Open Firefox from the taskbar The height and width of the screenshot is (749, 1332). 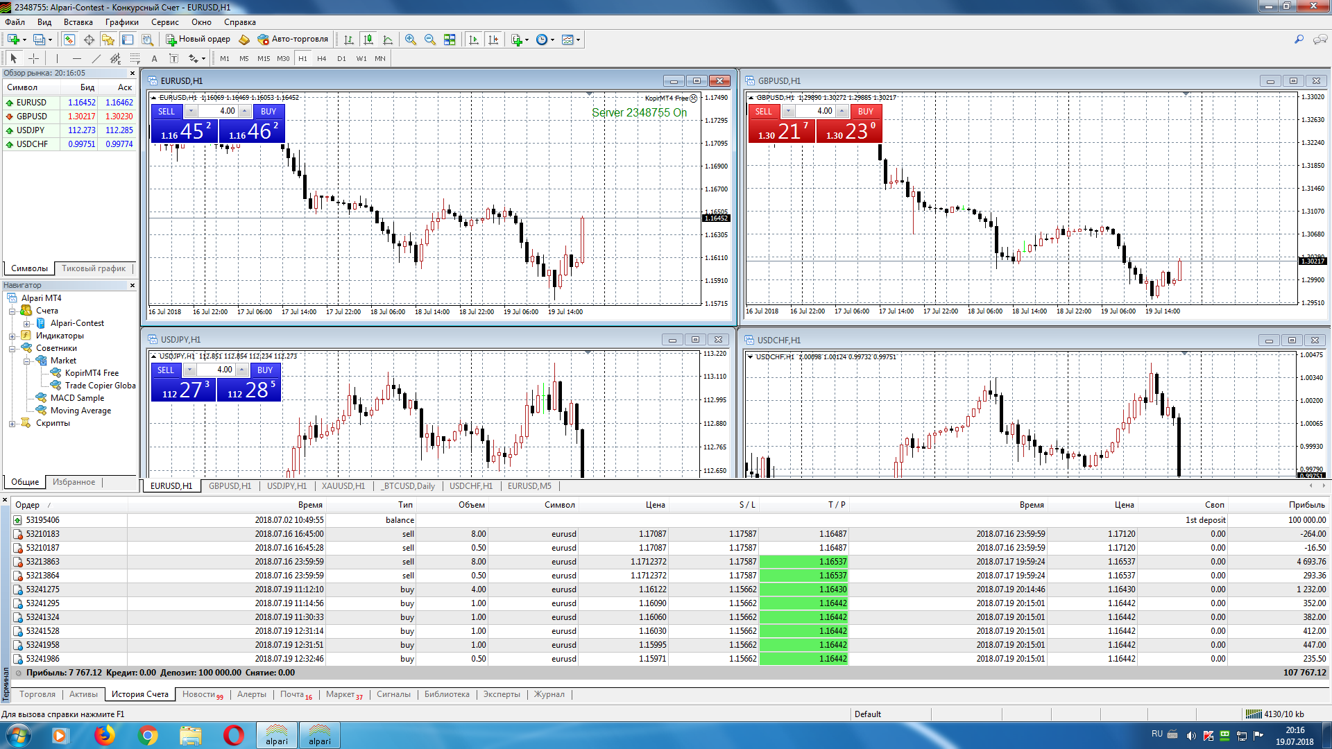pos(105,734)
